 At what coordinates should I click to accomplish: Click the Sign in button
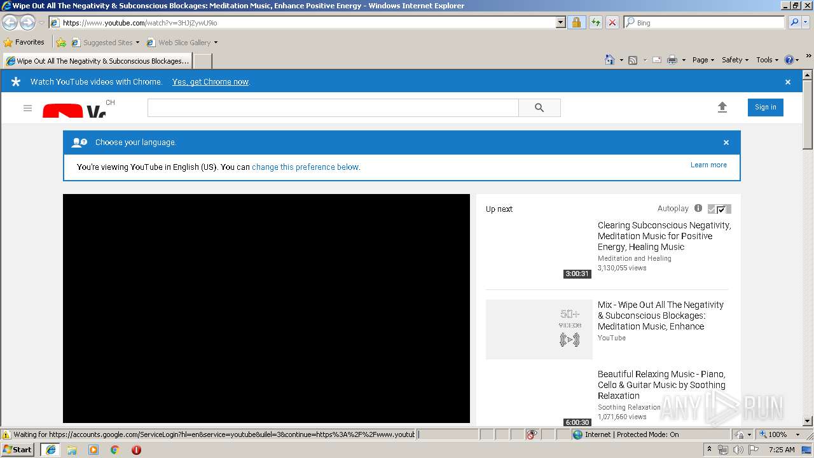coord(766,108)
